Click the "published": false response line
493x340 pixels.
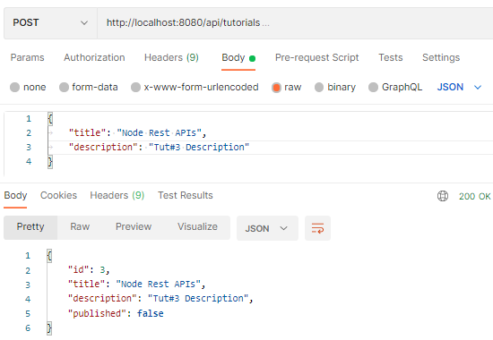coord(116,313)
